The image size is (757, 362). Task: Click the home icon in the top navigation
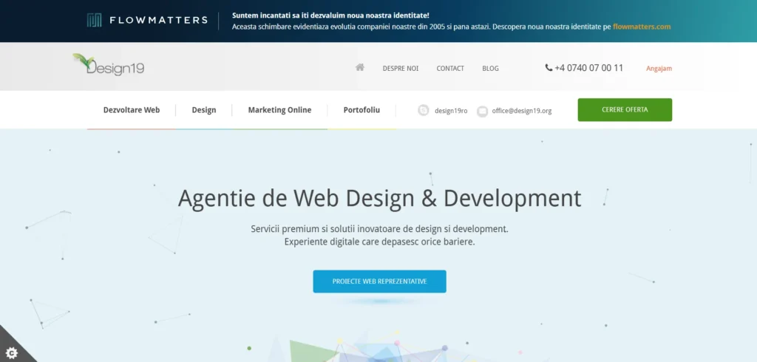click(360, 67)
